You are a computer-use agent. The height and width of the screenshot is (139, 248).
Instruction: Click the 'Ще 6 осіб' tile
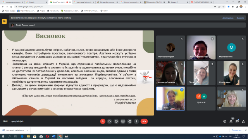tap(201, 98)
